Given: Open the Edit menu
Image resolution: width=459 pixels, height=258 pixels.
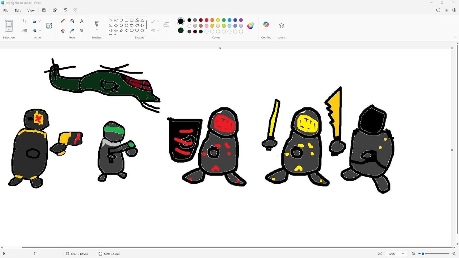Looking at the screenshot, I should coord(18,10).
